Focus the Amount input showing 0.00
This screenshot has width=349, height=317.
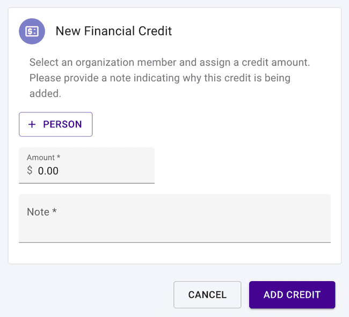[86, 171]
